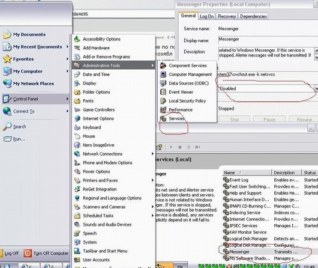Open the Control Panel menu entry
Viewport: 318px width, 268px height.
35,99
